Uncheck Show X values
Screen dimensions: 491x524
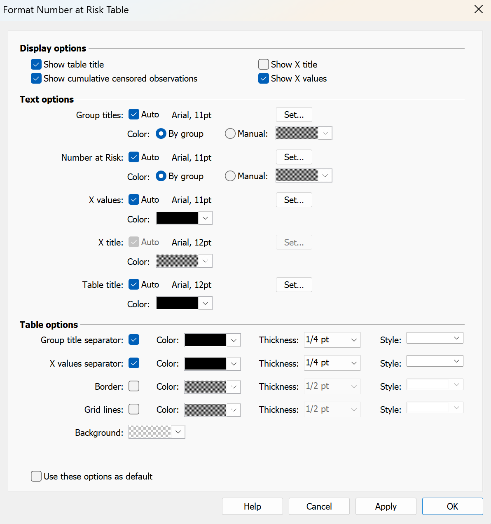(263, 78)
